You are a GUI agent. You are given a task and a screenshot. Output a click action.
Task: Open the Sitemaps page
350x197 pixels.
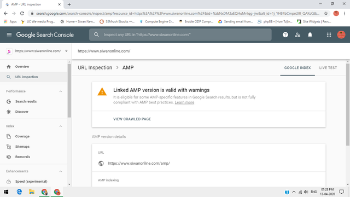coord(33,147)
